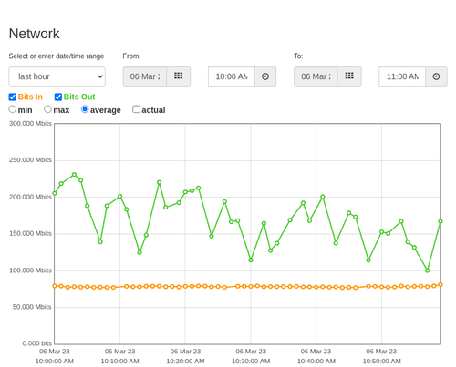
Task: Click the 10:00:00 AM x-axis label
Action: tap(55, 362)
